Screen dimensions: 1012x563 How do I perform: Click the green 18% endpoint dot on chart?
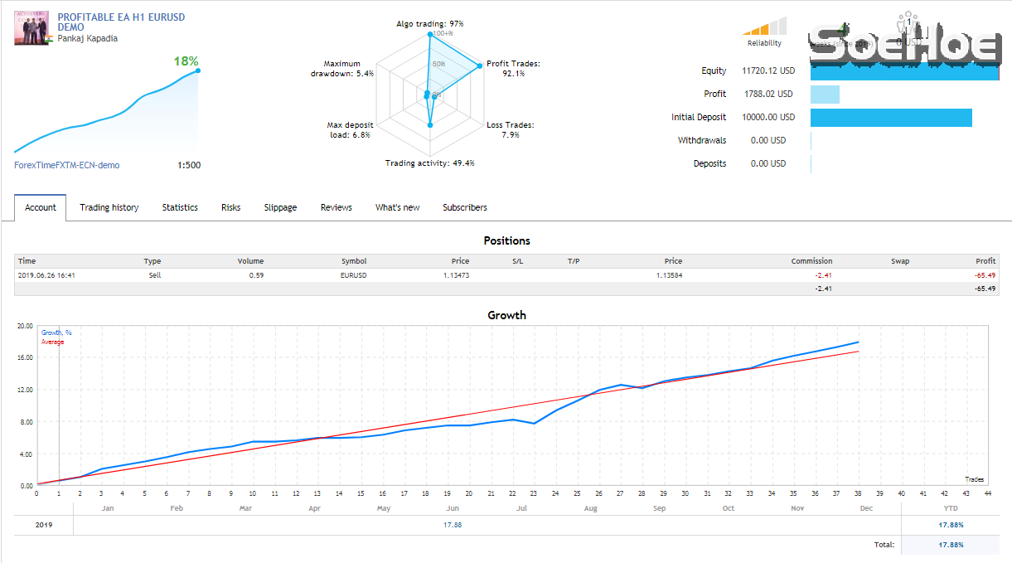pos(196,71)
